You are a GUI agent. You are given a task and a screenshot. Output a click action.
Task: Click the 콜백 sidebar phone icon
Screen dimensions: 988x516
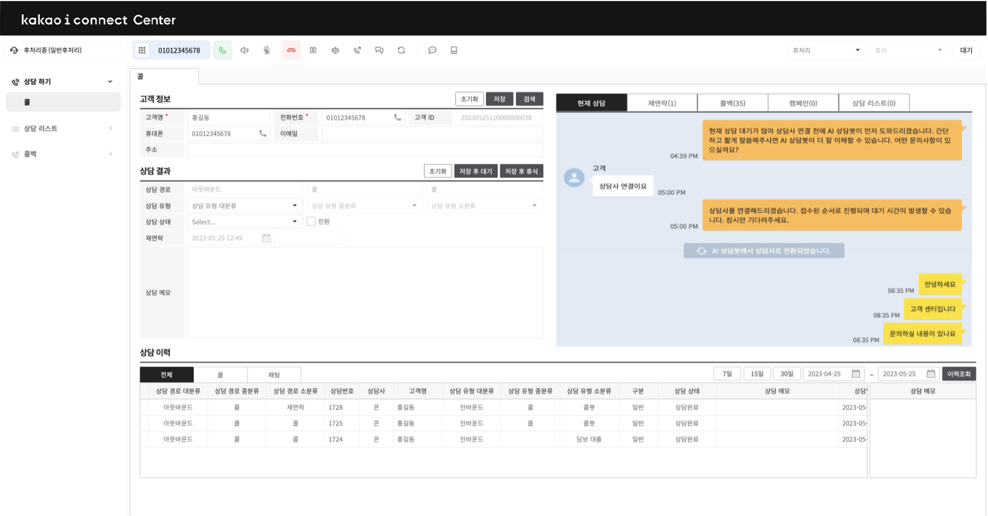click(x=16, y=154)
